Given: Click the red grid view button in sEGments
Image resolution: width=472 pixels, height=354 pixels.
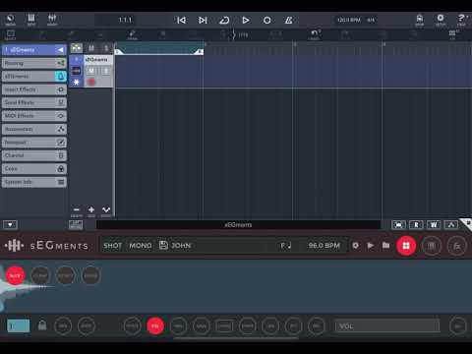Looking at the screenshot, I should (406, 246).
